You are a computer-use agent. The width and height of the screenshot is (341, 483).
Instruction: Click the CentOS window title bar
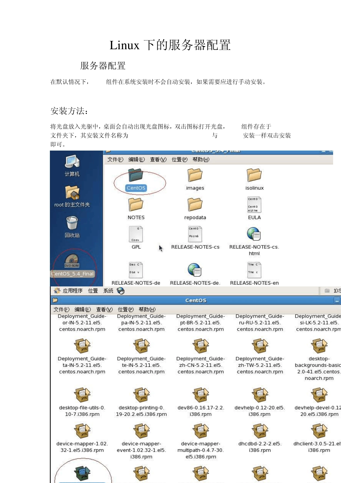196,300
